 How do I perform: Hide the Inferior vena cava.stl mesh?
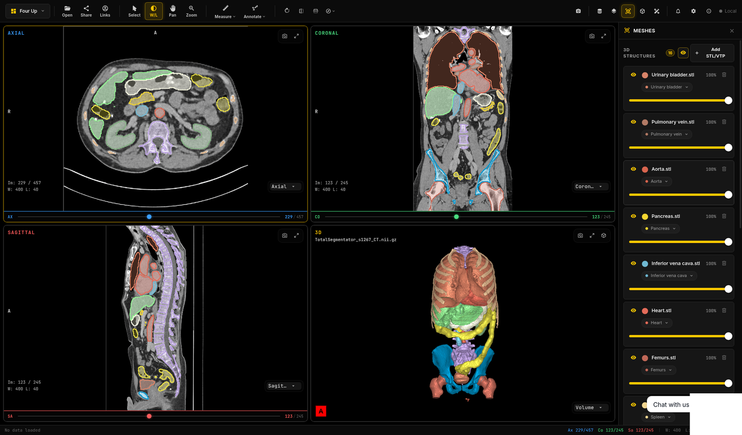(x=633, y=263)
